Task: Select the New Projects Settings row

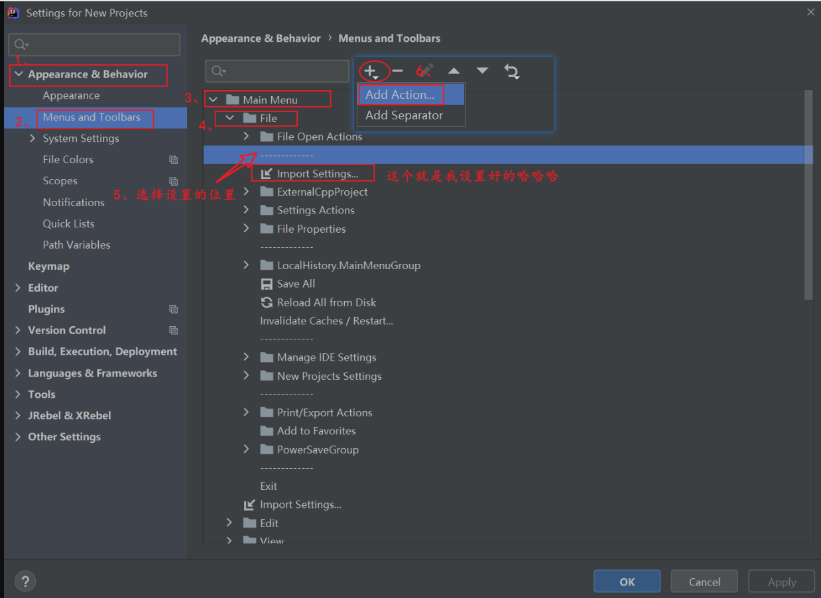Action: (x=330, y=376)
